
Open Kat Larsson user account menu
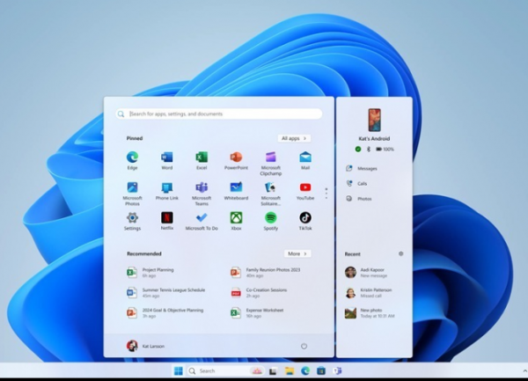pos(145,346)
